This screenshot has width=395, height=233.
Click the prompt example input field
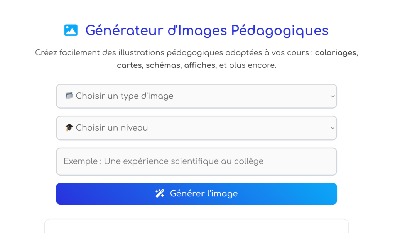196,161
